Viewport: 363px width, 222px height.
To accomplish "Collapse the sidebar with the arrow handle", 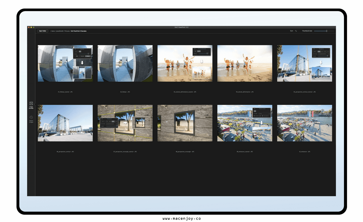I will (x=35, y=104).
